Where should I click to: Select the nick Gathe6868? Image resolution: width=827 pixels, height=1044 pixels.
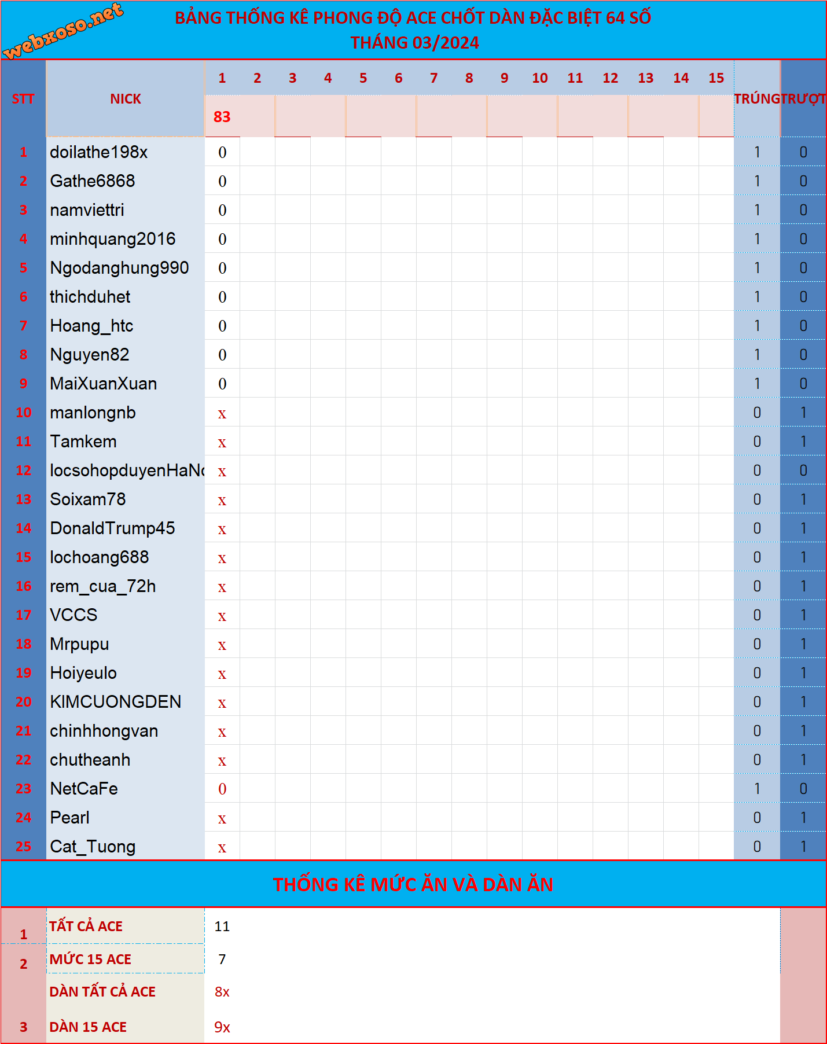(x=93, y=181)
